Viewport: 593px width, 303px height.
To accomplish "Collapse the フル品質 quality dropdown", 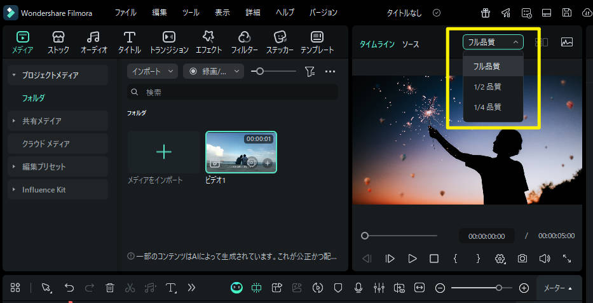I will [x=493, y=43].
